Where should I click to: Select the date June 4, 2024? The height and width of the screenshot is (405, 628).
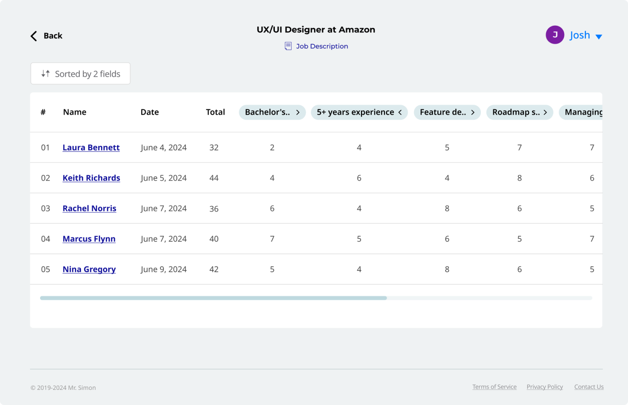(x=164, y=147)
